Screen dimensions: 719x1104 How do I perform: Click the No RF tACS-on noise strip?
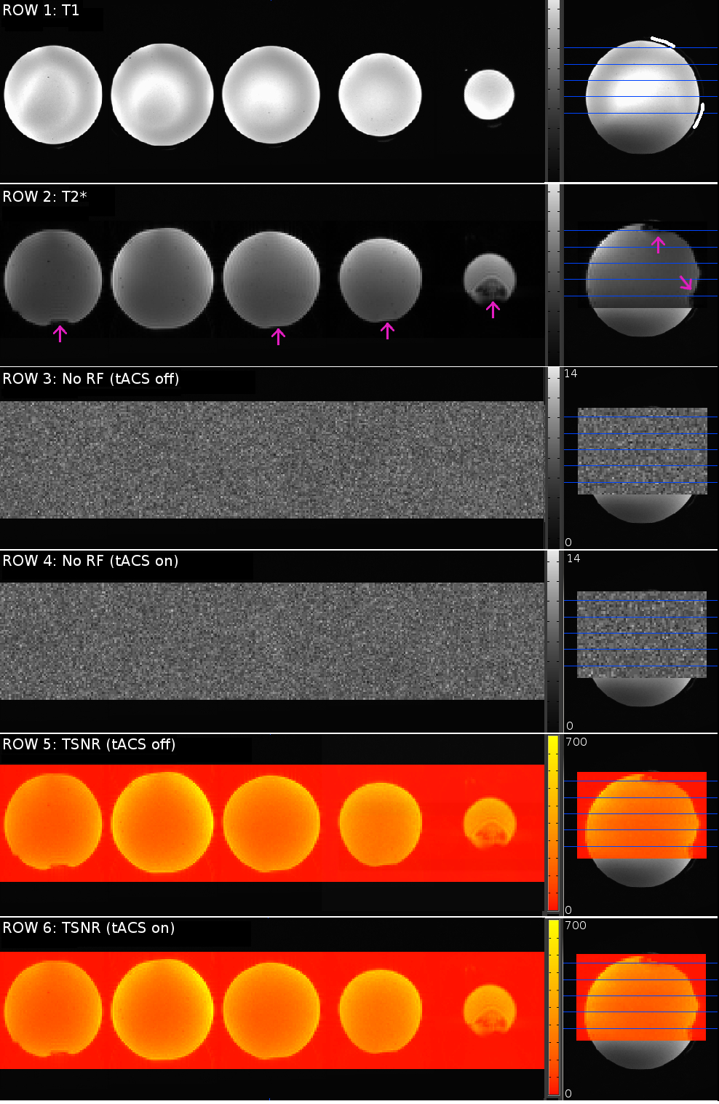point(272,641)
